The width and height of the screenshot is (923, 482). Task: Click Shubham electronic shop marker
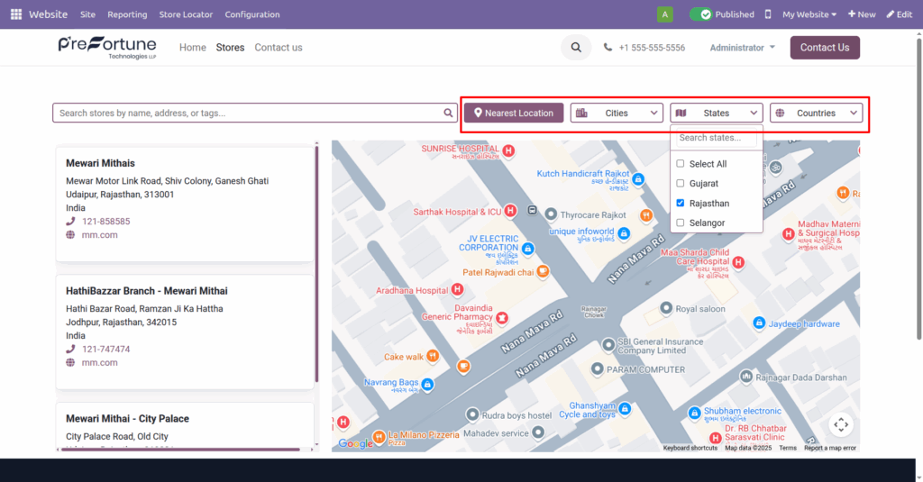tap(695, 413)
